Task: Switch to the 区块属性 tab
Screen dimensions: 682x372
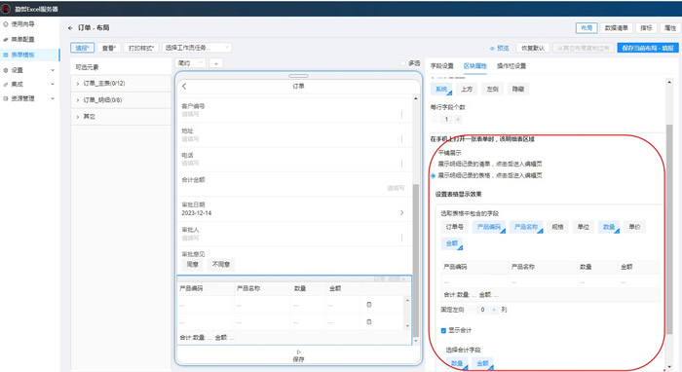Action: [x=475, y=66]
